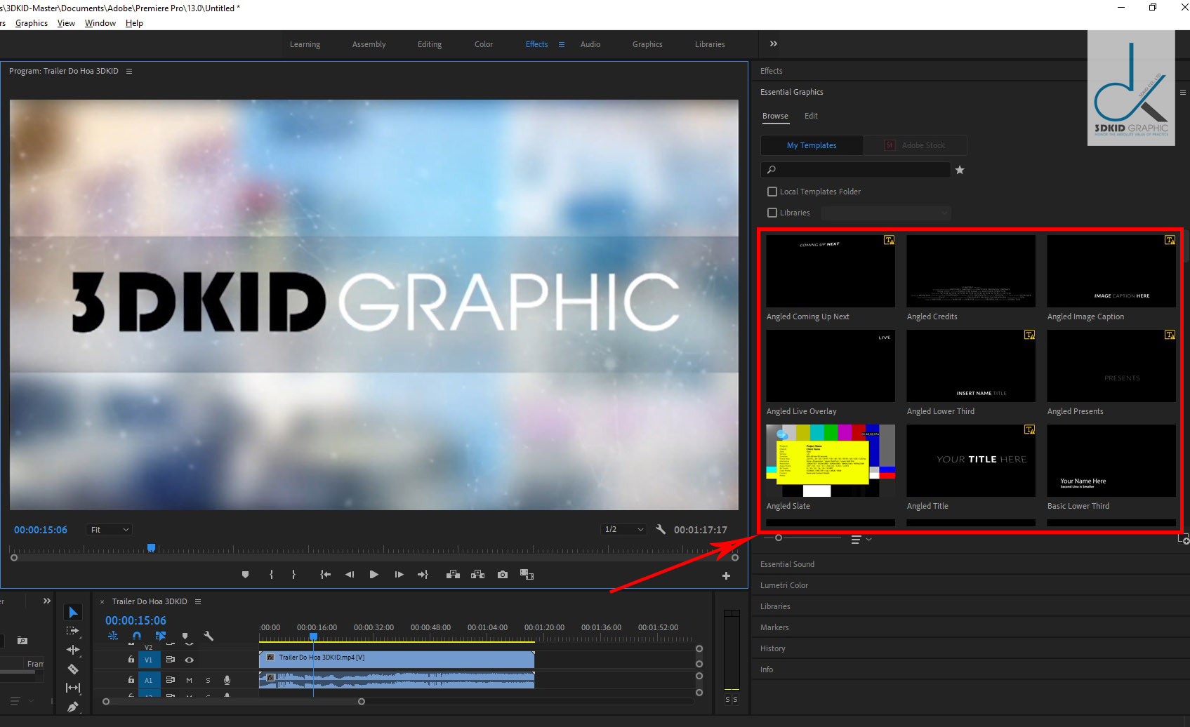The width and height of the screenshot is (1190, 727).
Task: Select the Pen tool
Action: tap(72, 707)
